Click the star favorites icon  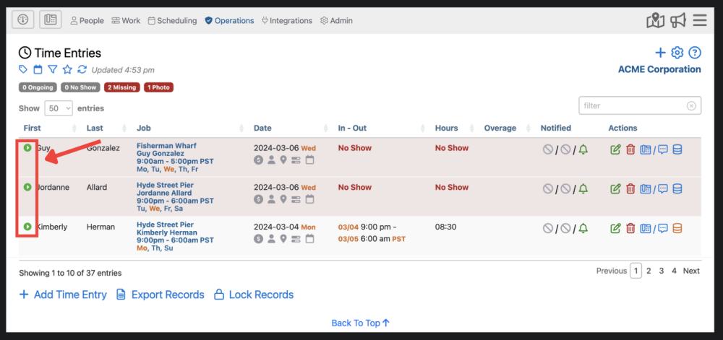click(67, 69)
